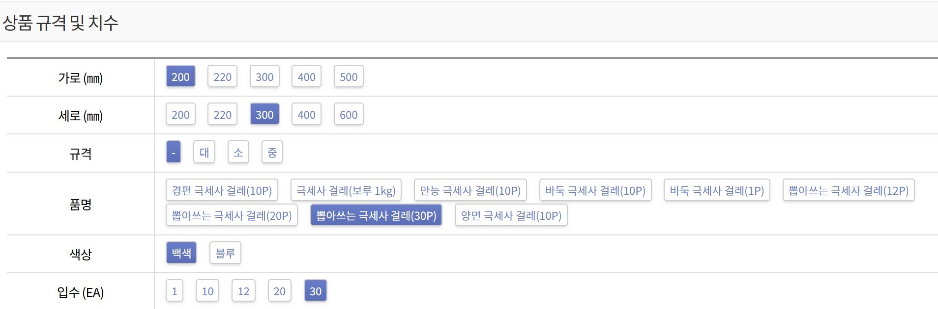Choose 대 size under 규격
The height and width of the screenshot is (309, 938).
point(204,152)
